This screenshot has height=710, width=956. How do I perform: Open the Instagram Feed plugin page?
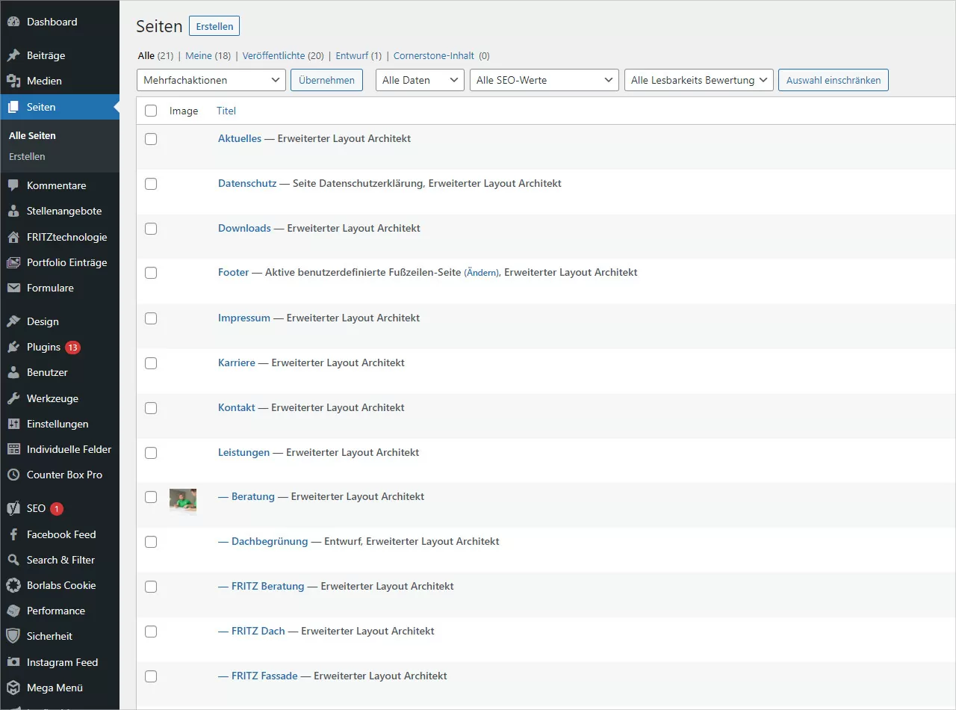pos(62,661)
